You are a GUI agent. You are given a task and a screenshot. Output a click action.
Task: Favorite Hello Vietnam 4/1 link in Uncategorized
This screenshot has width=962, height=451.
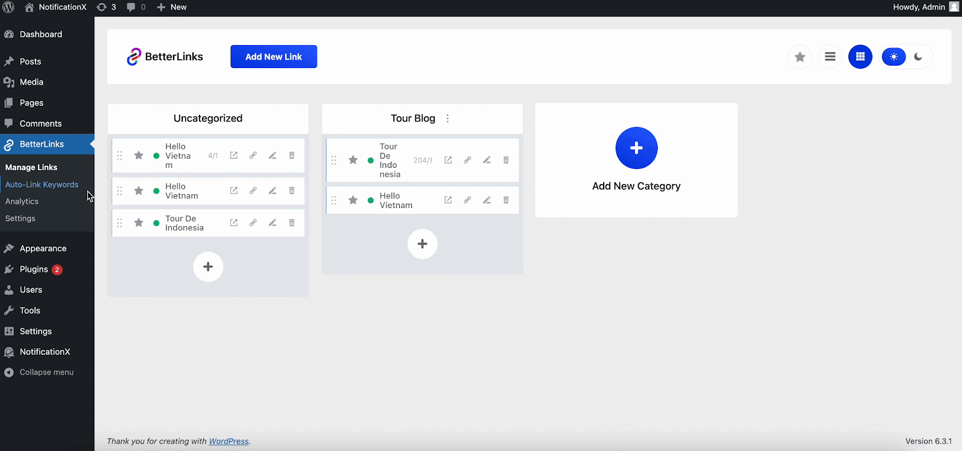pos(138,155)
